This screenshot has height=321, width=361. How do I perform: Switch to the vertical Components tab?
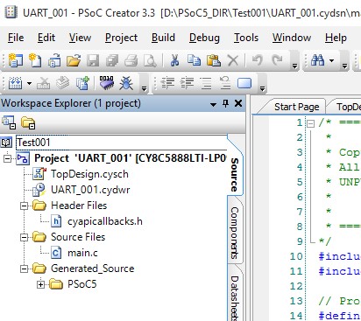click(235, 233)
